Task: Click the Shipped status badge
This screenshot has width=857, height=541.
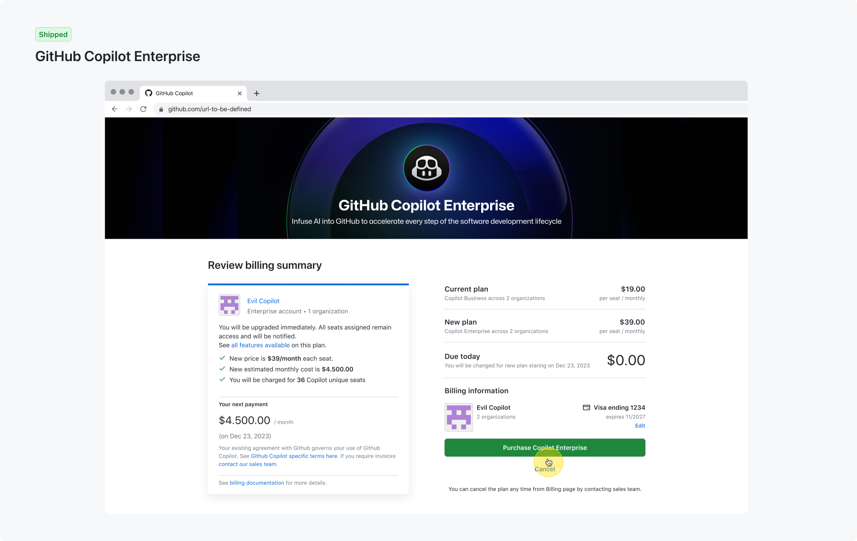Action: click(53, 34)
